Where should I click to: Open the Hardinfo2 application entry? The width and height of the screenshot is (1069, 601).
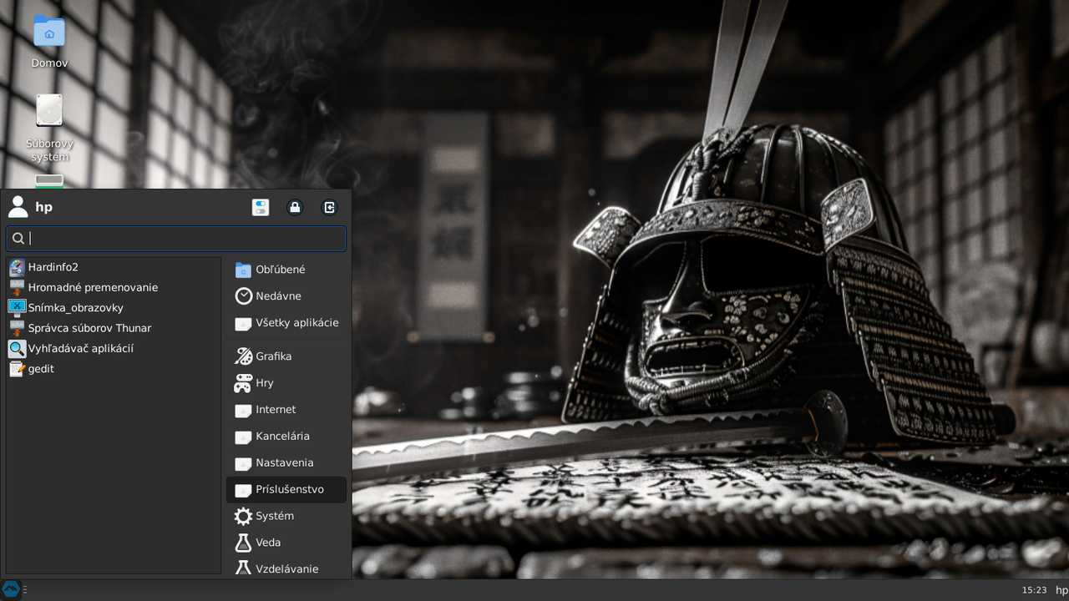pos(114,267)
